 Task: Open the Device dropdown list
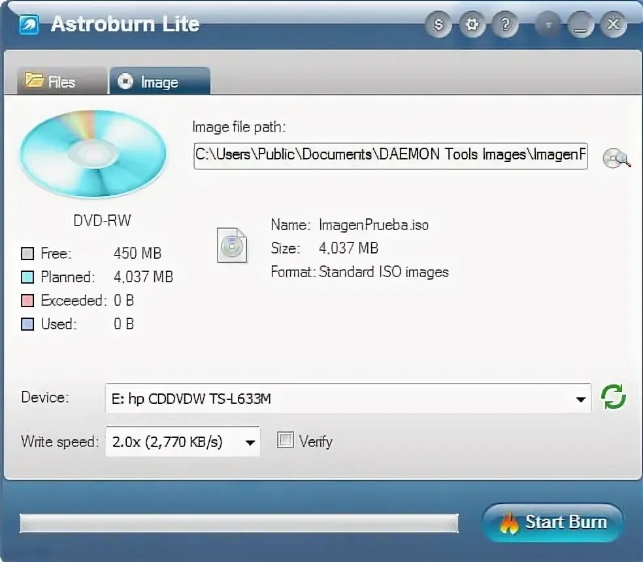pyautogui.click(x=348, y=399)
